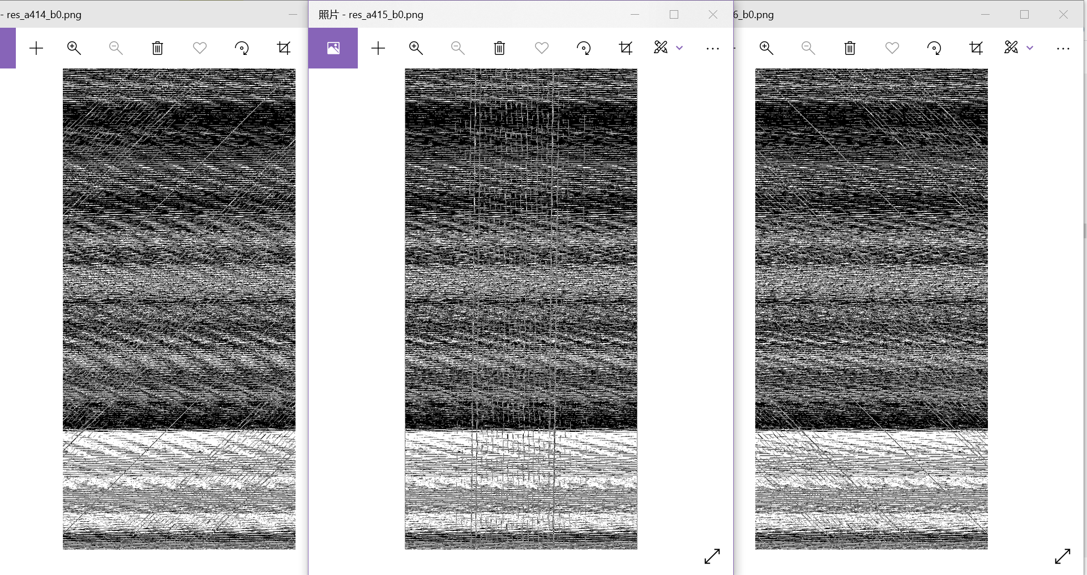
Task: Click the res_a415_b0.png image
Action: coord(521,309)
